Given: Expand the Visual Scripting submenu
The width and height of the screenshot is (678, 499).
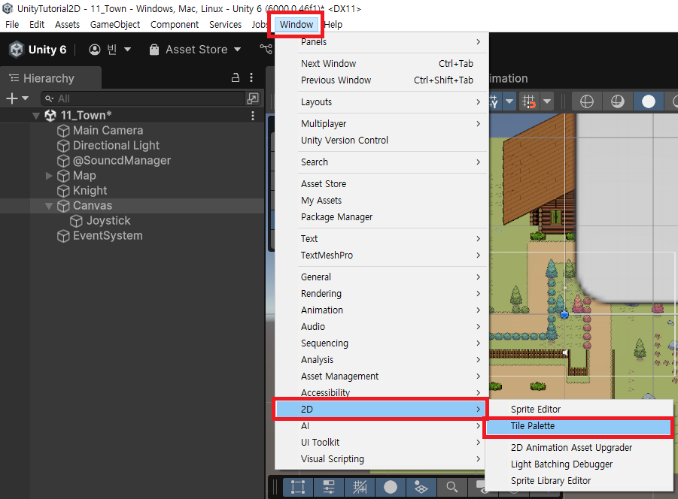Looking at the screenshot, I should pyautogui.click(x=381, y=459).
